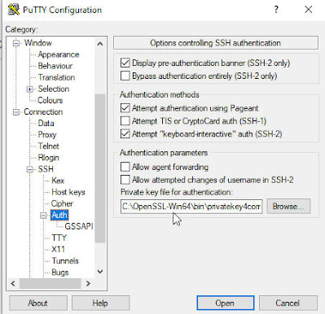The height and width of the screenshot is (314, 325).
Task: Enable Allow agent forwarding
Action: tap(125, 167)
